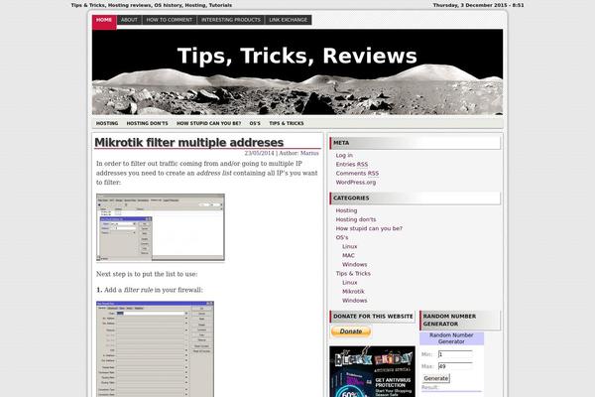
Task: Click the Tips, Tricks, Reviews banner title
Action: point(297,56)
